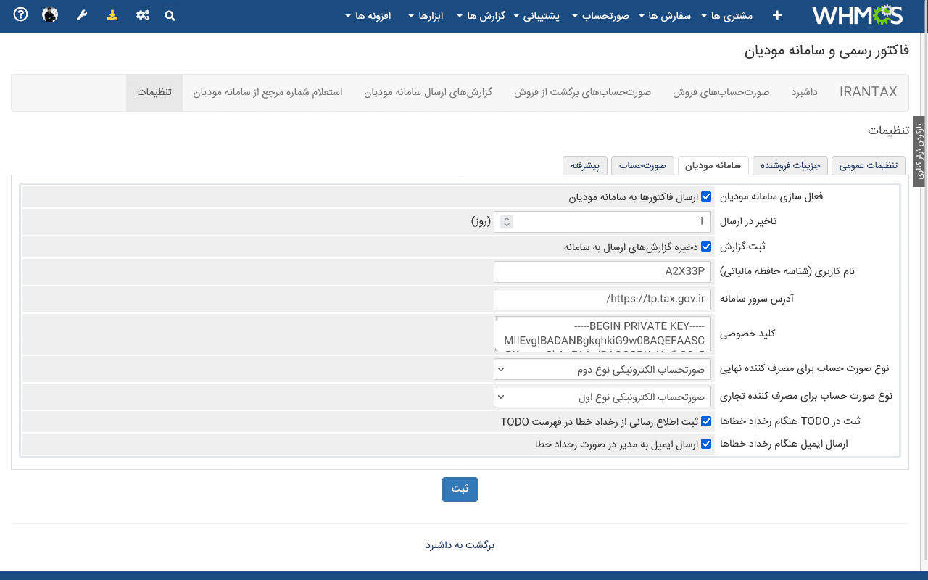Click the 'کلید خصوصی' label

pos(747,333)
